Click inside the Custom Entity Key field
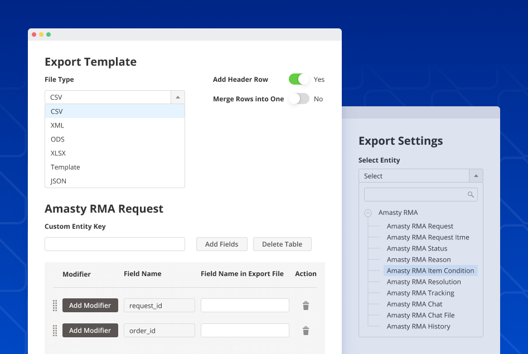Image resolution: width=528 pixels, height=354 pixels. (114, 244)
